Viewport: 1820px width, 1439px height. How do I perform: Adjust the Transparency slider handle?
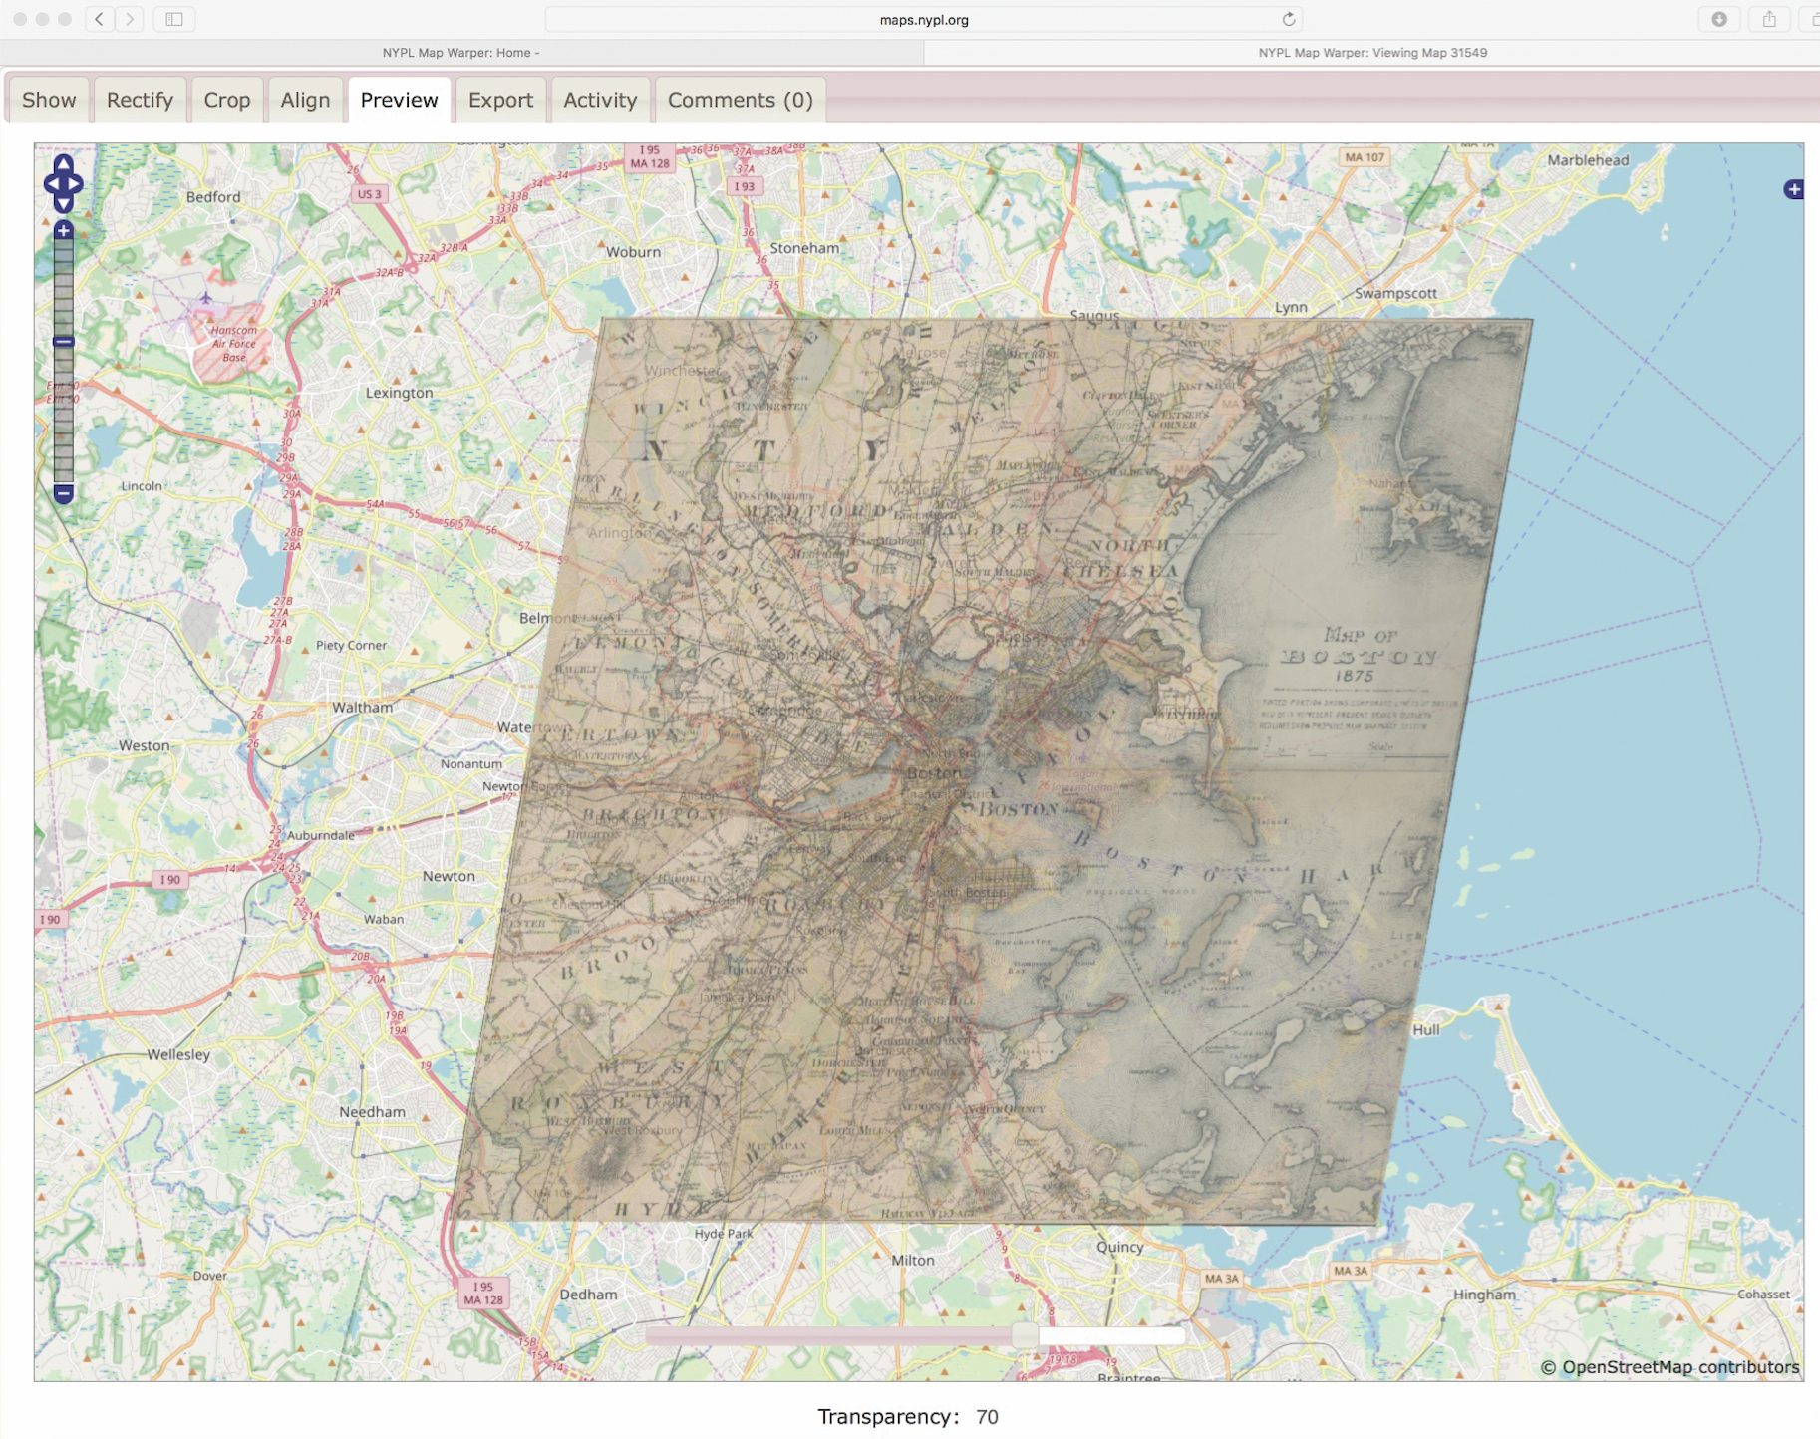click(1027, 1335)
